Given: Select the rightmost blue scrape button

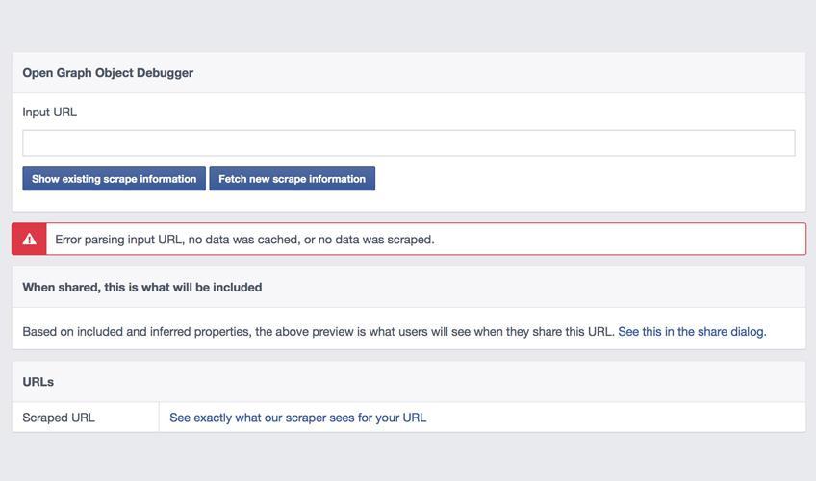Looking at the screenshot, I should pyautogui.click(x=292, y=179).
